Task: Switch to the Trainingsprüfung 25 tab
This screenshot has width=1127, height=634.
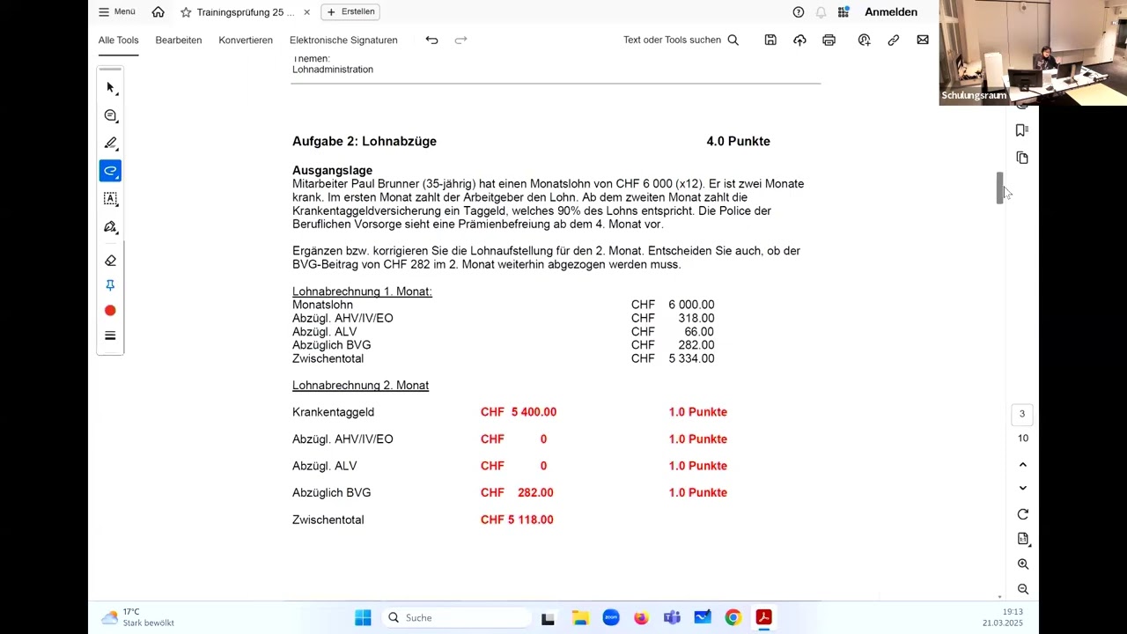Action: click(245, 12)
